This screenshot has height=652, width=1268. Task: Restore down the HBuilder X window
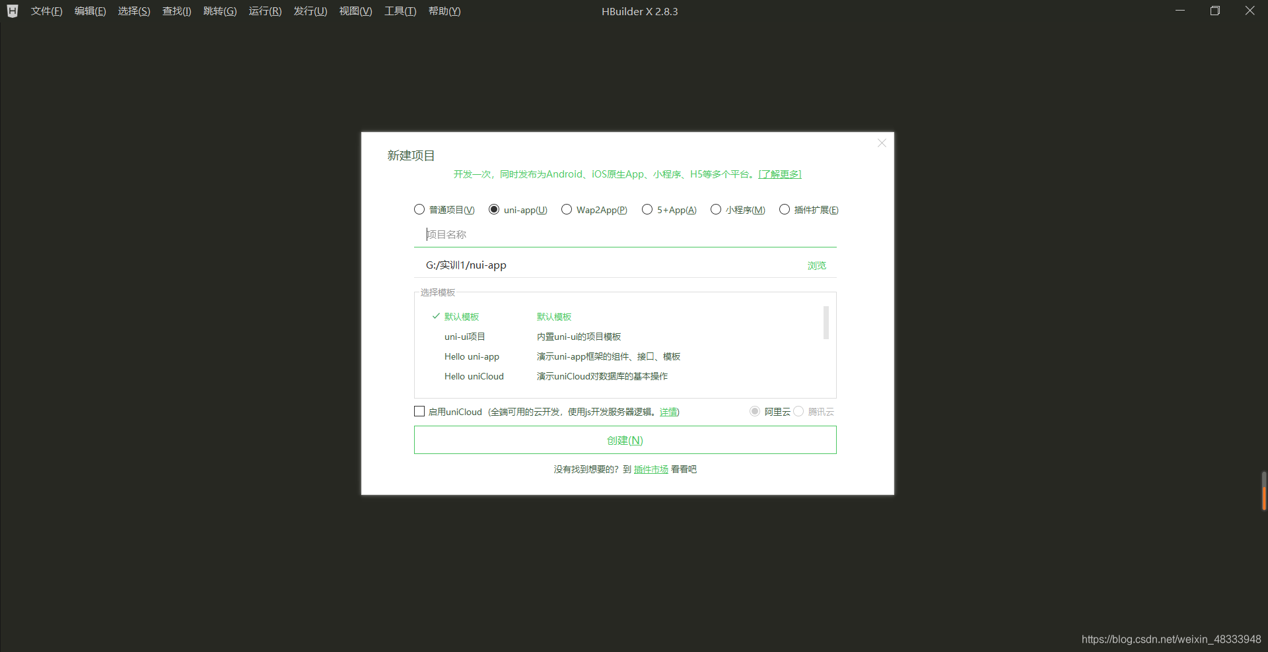[1215, 11]
